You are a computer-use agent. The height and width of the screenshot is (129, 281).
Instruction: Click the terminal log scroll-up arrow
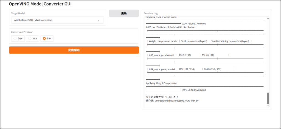[268, 18]
